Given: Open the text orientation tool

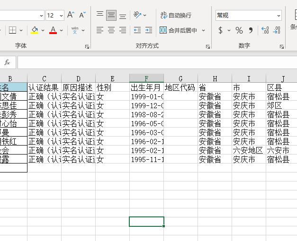Looking at the screenshot, I should point(137,15).
